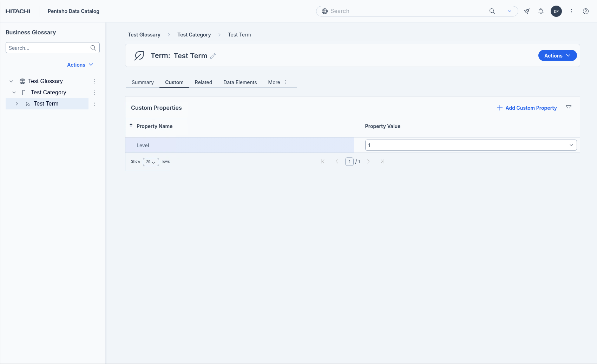Expand the Test Term tree node
The image size is (597, 364).
click(17, 104)
